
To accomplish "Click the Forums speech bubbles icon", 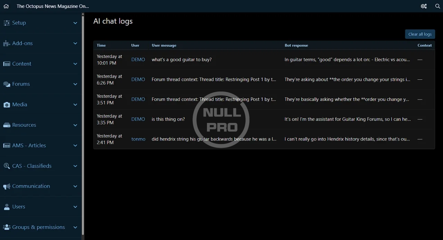I will (x=7, y=84).
